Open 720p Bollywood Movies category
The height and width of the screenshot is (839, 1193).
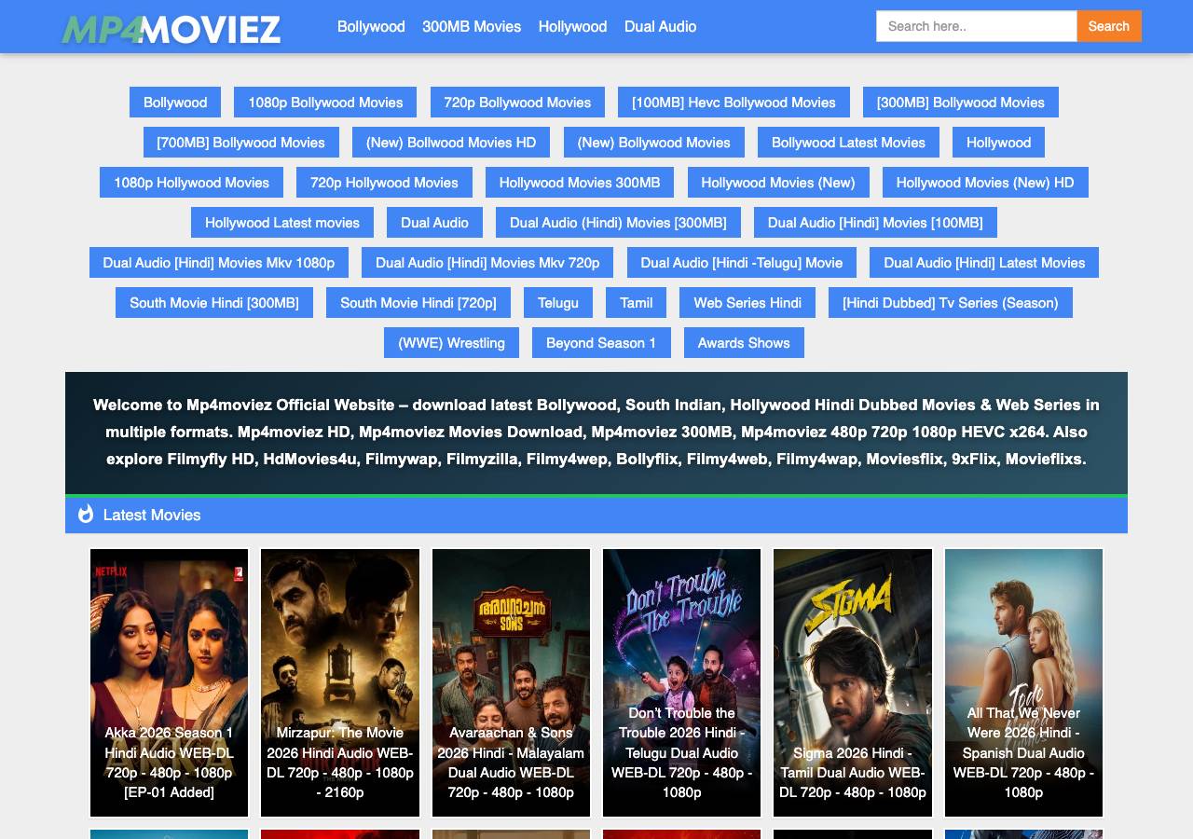coord(517,102)
